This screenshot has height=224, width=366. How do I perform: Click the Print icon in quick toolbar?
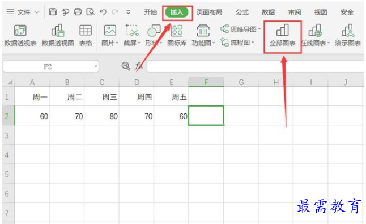[78, 12]
